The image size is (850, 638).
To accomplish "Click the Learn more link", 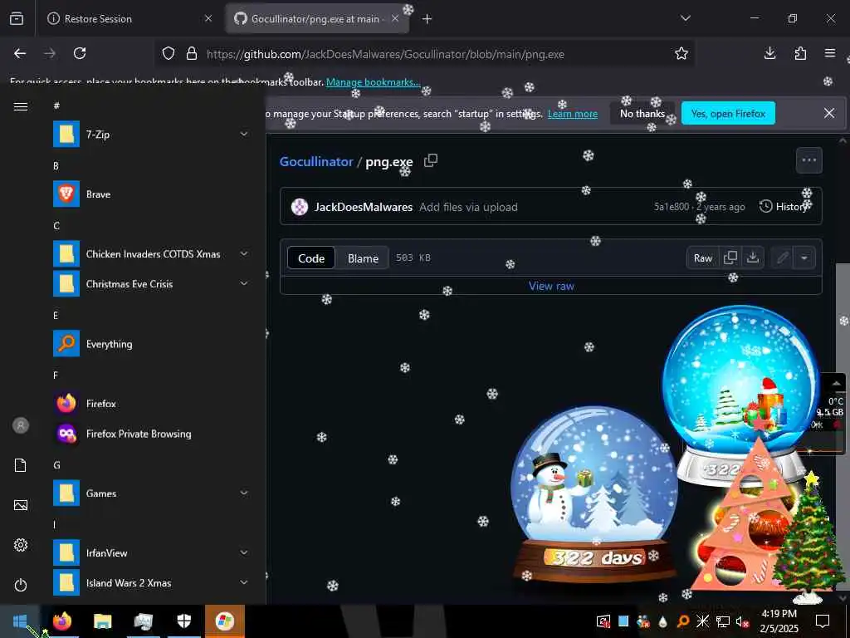I will [573, 114].
